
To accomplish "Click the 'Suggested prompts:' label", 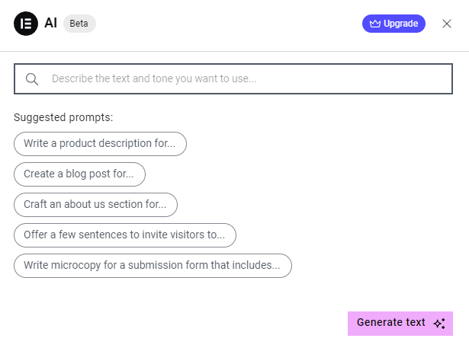I will tap(63, 117).
